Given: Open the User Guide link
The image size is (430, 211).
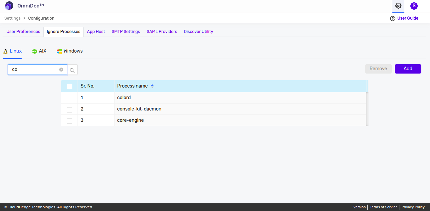Looking at the screenshot, I should pyautogui.click(x=408, y=18).
